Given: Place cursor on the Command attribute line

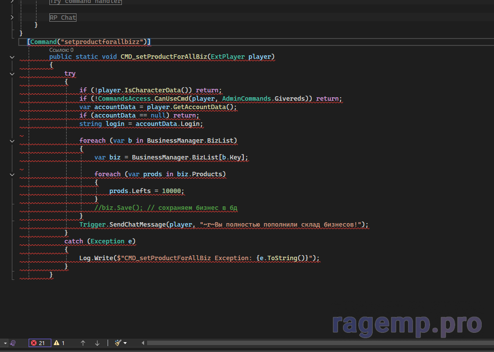Looking at the screenshot, I should pyautogui.click(x=89, y=42).
